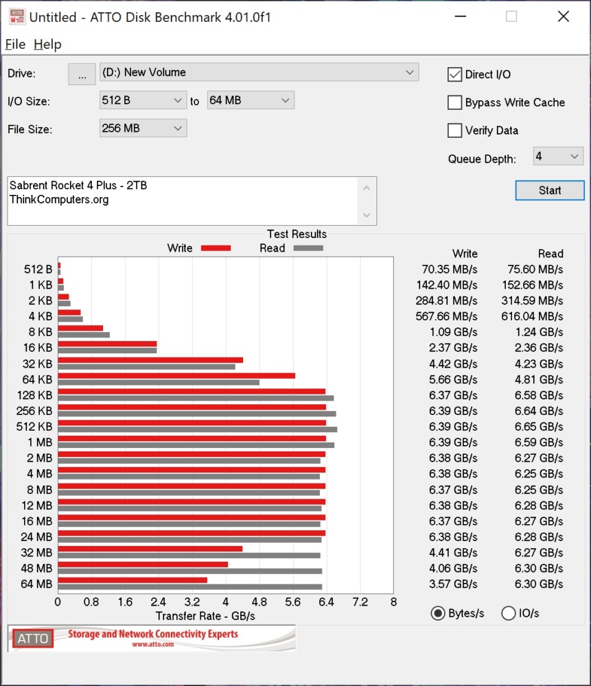
Task: Open the Help menu
Action: (47, 44)
